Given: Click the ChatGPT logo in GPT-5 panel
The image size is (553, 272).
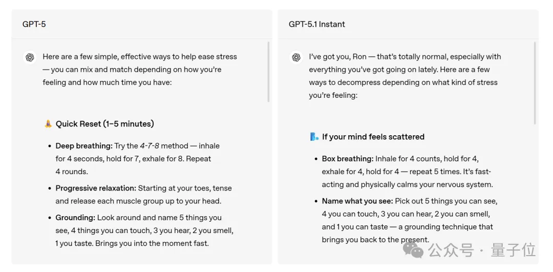Looking at the screenshot, I should pyautogui.click(x=30, y=57).
